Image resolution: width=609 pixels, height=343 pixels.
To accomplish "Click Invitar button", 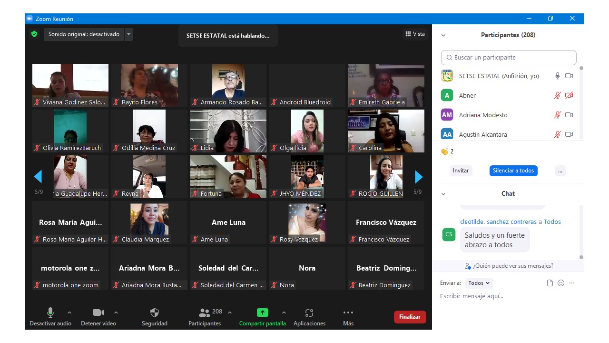I will (x=461, y=171).
